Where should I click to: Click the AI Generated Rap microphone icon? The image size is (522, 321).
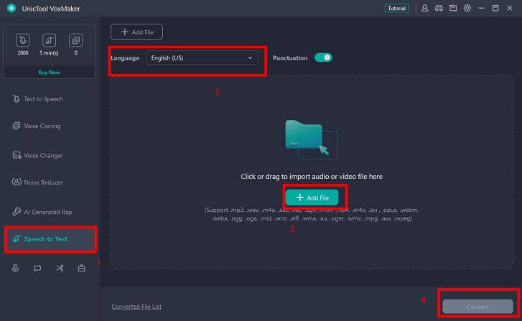click(17, 212)
